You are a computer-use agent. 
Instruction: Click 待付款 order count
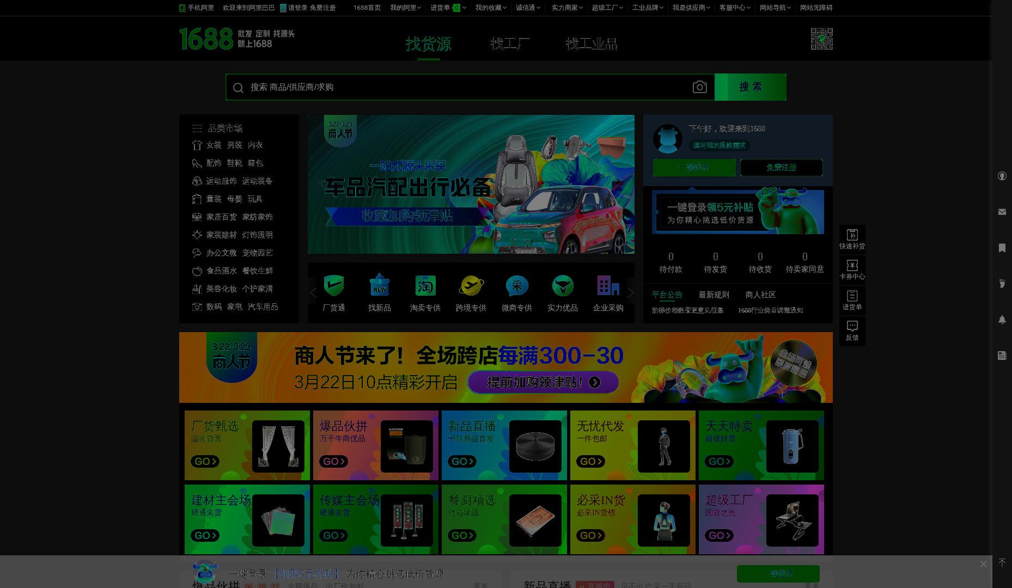point(670,262)
